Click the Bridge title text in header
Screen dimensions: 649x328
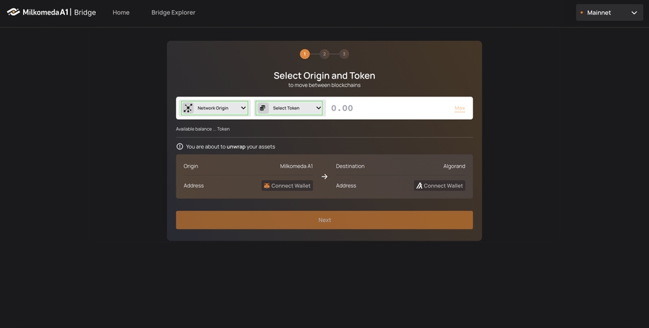pyautogui.click(x=85, y=12)
